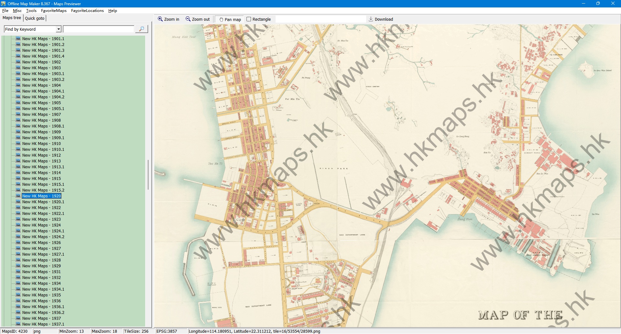This screenshot has width=621, height=334.
Task: Open the FavoriteMaps menu
Action: [54, 11]
